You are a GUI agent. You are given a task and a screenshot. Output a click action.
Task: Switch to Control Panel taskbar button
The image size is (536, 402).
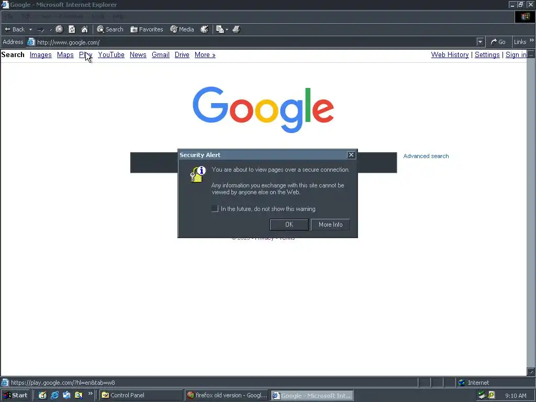coord(141,395)
